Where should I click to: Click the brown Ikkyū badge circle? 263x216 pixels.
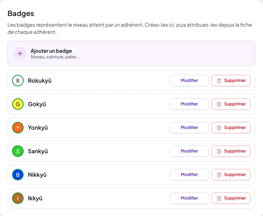[18, 198]
